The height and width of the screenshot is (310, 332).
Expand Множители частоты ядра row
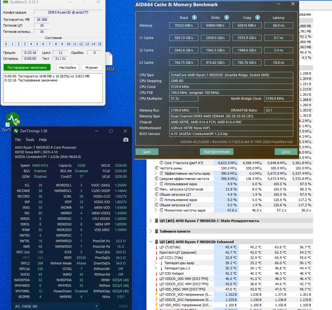(x=156, y=210)
